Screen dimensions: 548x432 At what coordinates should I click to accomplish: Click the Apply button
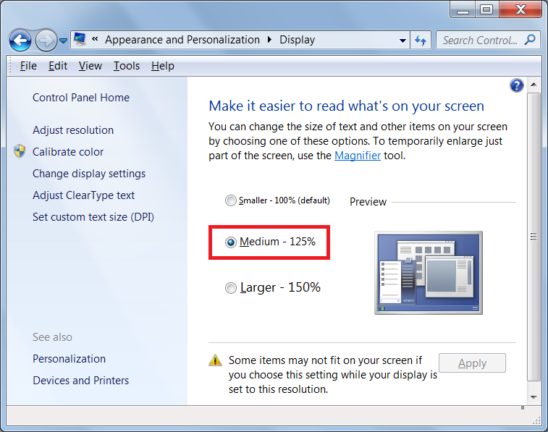point(472,363)
